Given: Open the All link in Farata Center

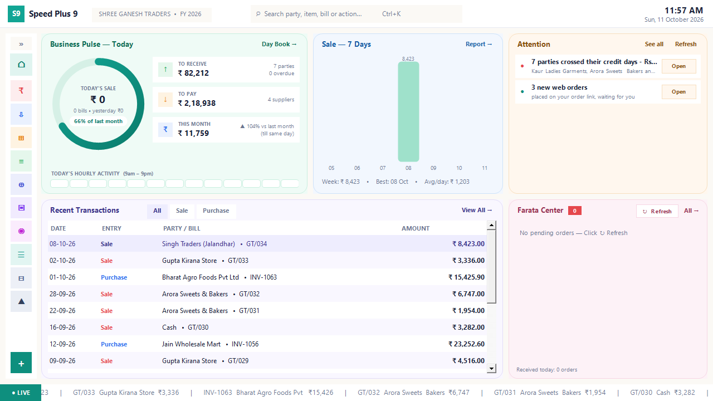Looking at the screenshot, I should coord(691,211).
